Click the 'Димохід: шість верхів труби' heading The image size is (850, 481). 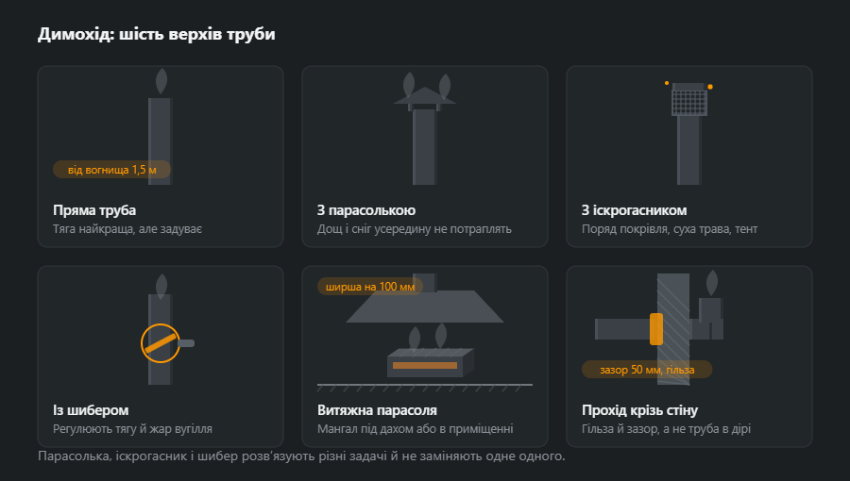157,34
